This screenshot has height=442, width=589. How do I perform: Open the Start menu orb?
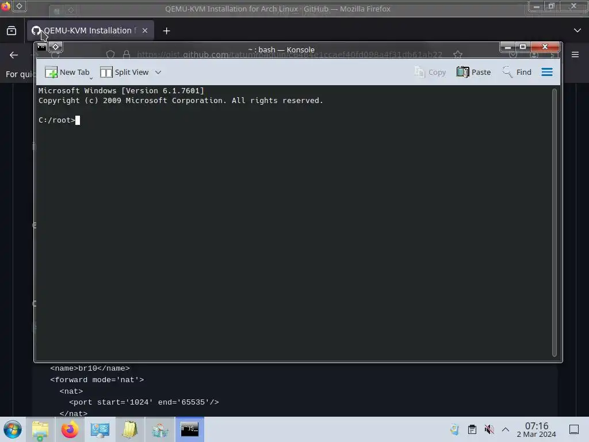[13, 429]
